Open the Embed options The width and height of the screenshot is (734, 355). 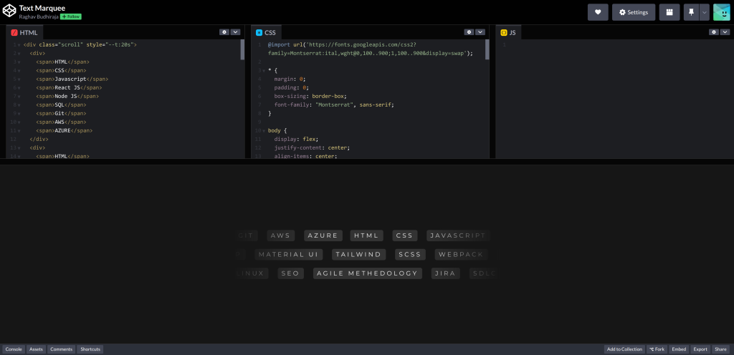coord(680,349)
